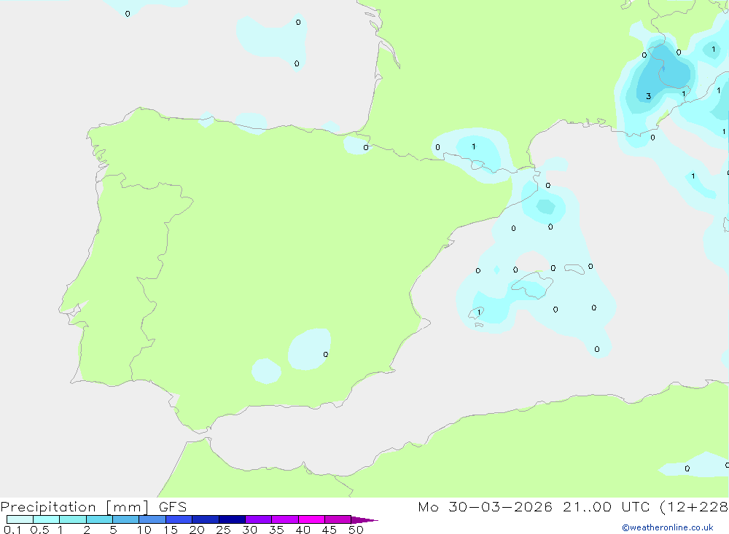Click the "Mo 30-03-2026 21..00 UTC" timestamp
The image size is (729, 534).
(x=536, y=506)
